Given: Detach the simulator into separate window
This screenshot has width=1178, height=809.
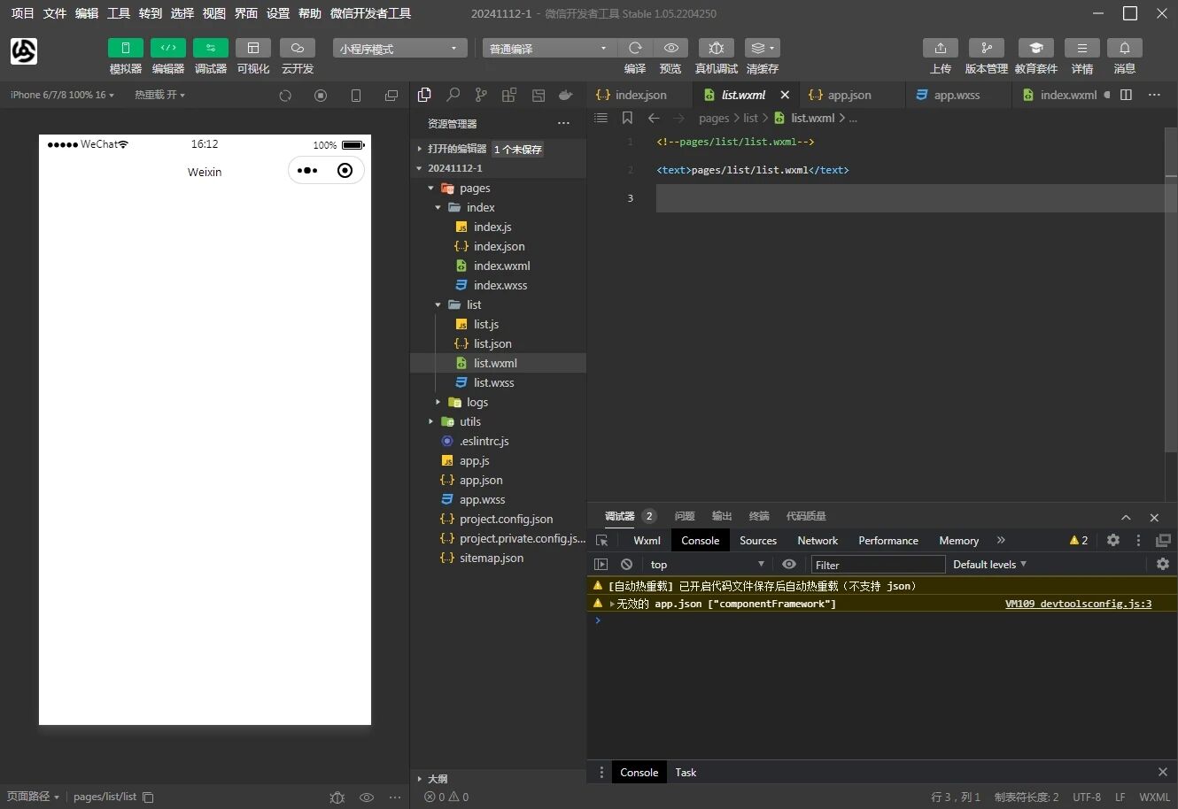Looking at the screenshot, I should pyautogui.click(x=391, y=96).
